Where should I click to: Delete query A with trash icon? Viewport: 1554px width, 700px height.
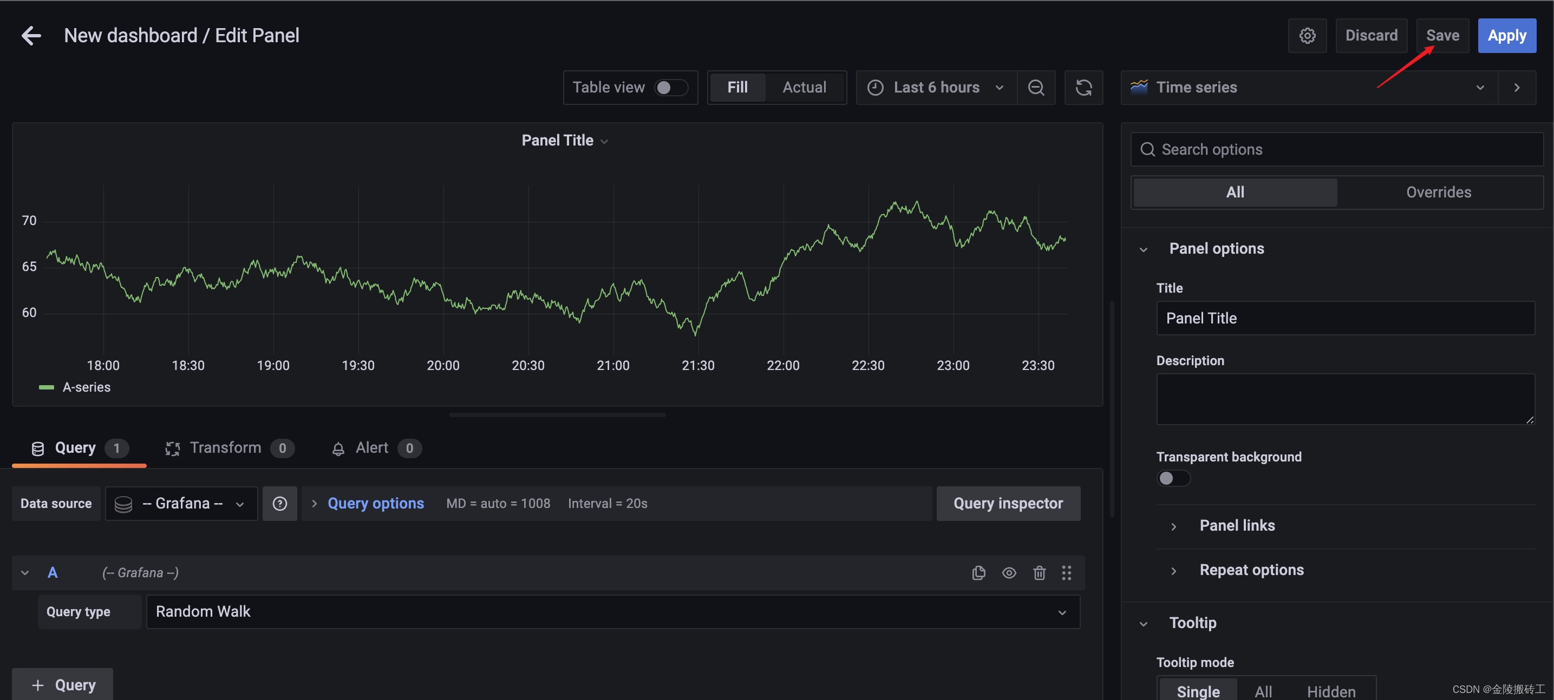(1039, 573)
